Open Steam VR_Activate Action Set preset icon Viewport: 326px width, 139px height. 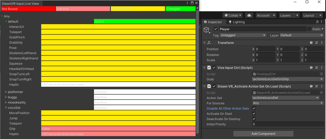coord(316,86)
